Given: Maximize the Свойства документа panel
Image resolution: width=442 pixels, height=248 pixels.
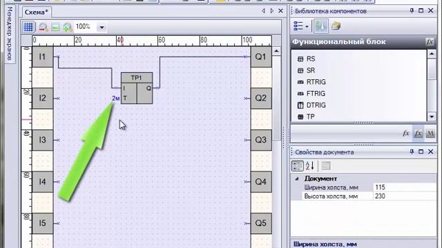Looking at the screenshot, I should 421,152.
